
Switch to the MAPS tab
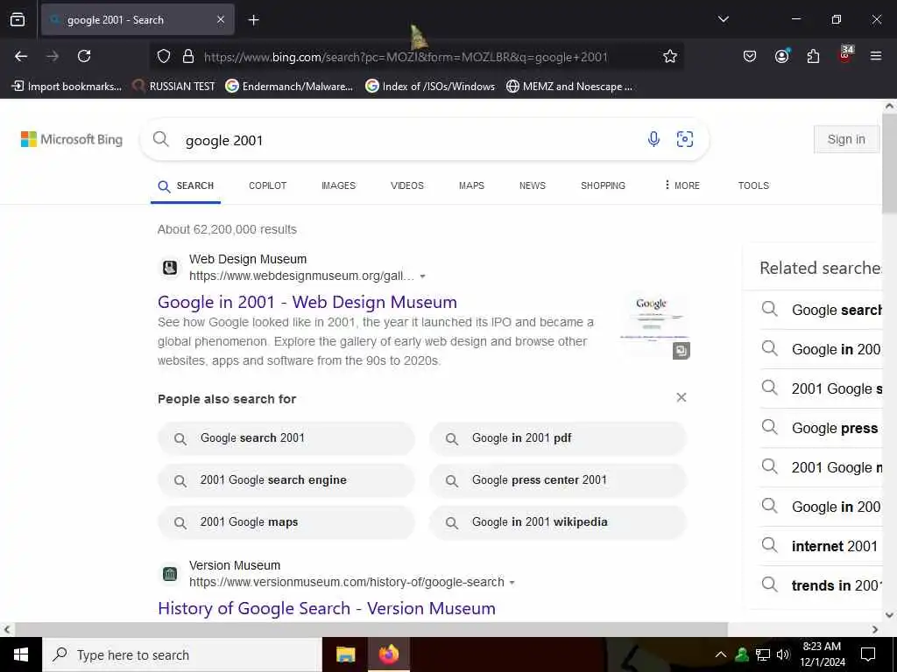pyautogui.click(x=471, y=185)
